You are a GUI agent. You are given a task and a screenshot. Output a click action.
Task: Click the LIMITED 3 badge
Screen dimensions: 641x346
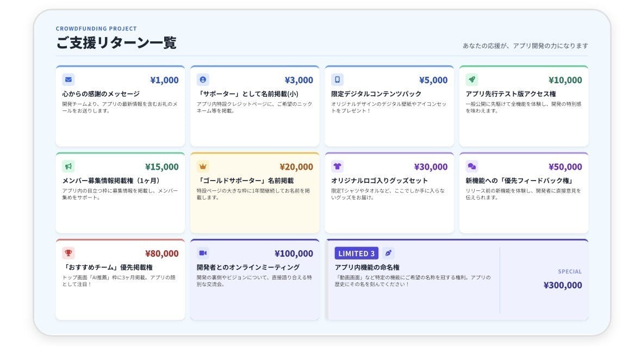tap(357, 254)
